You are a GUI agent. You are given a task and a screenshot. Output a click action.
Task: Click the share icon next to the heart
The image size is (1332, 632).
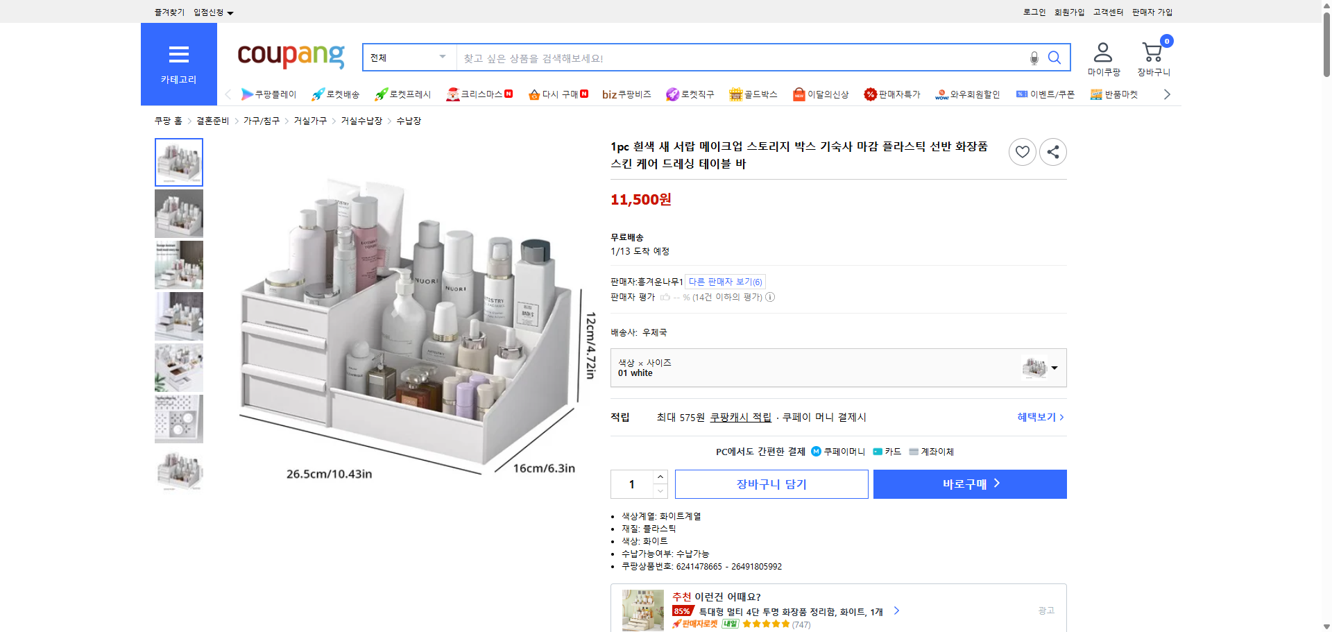(x=1052, y=152)
